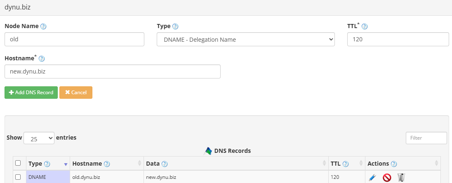Click the green Add DNS Record button
Image resolution: width=452 pixels, height=183 pixels.
pyautogui.click(x=31, y=93)
